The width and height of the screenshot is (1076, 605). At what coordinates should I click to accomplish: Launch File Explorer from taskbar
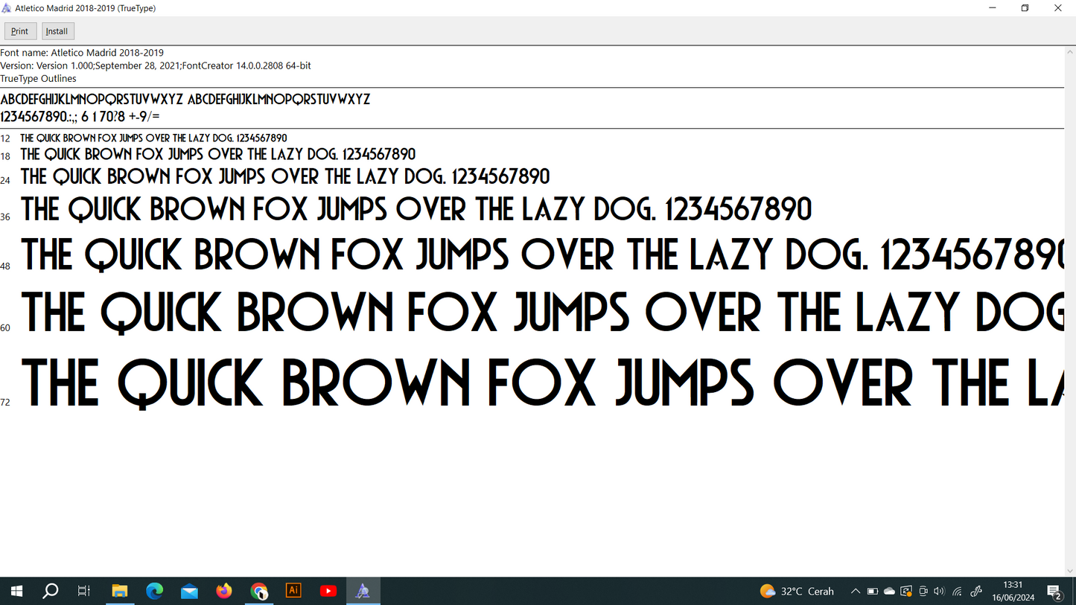(x=119, y=591)
